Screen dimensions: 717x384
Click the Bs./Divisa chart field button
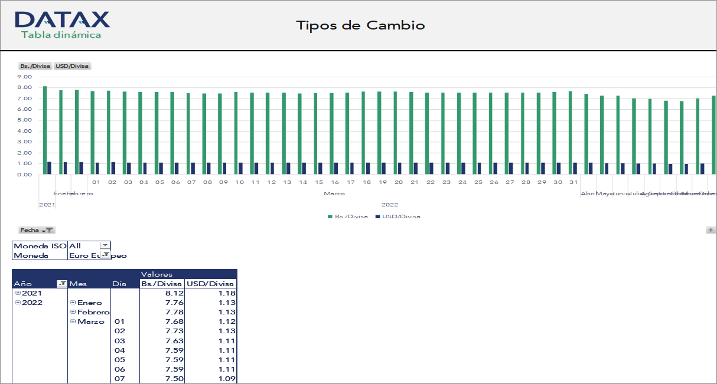coord(35,66)
